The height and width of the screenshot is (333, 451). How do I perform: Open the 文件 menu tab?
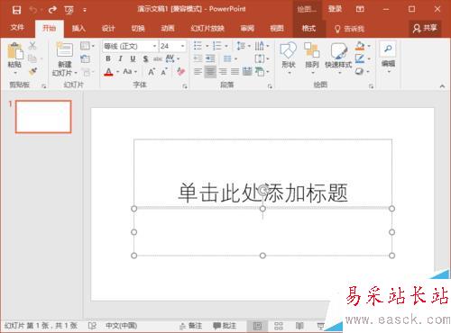pos(17,28)
